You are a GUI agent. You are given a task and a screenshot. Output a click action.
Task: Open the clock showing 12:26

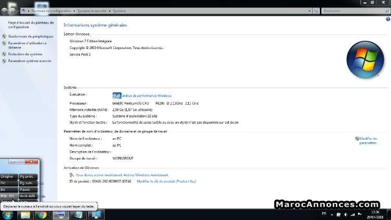point(375,214)
